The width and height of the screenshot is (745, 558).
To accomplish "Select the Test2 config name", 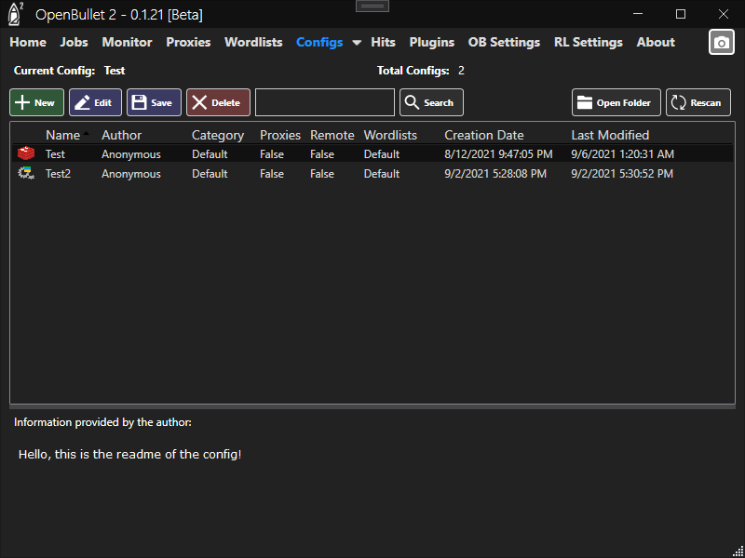I will pyautogui.click(x=58, y=174).
